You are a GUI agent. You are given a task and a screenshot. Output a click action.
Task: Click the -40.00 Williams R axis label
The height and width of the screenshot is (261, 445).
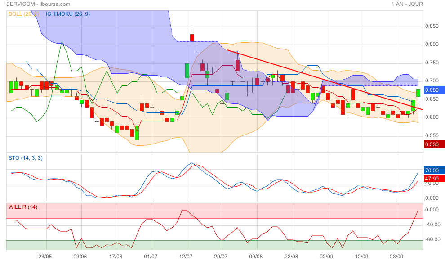click(x=432, y=225)
